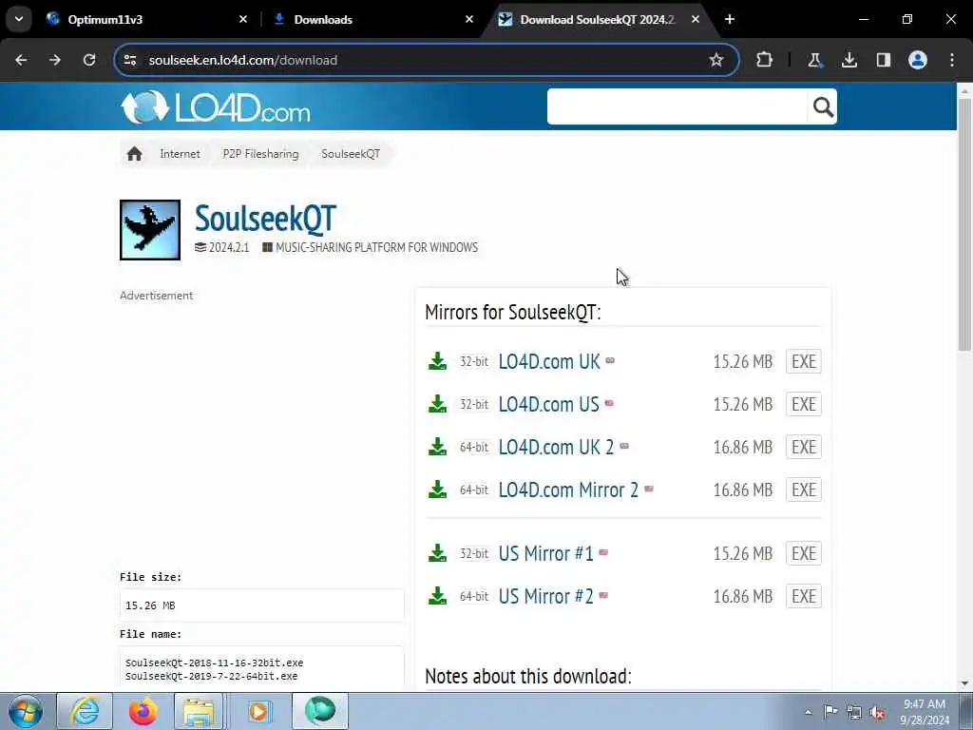The image size is (973, 730).
Task: Open the site information icon in the address bar
Action: [x=130, y=60]
